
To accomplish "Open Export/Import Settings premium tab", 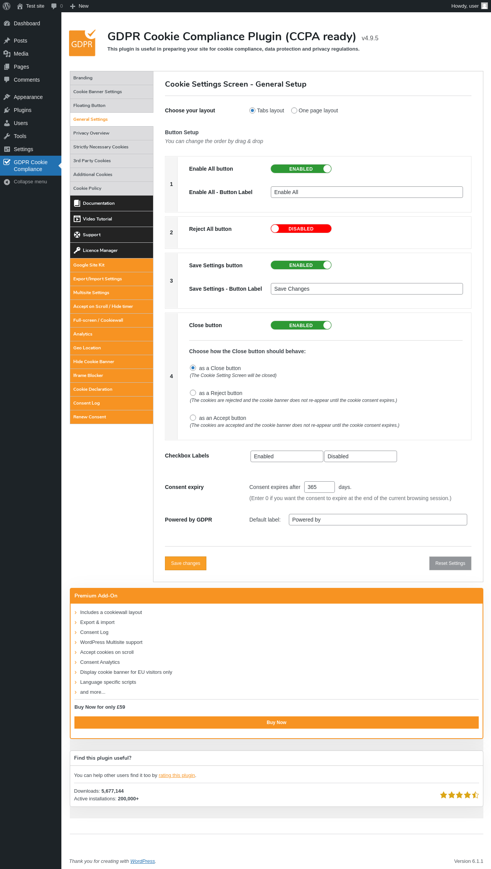I will 112,279.
